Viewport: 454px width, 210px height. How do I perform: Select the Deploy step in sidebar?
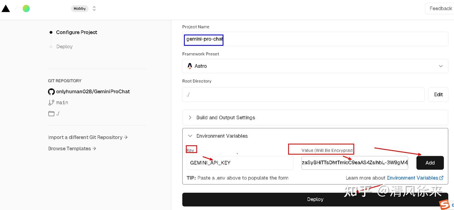[x=64, y=46]
